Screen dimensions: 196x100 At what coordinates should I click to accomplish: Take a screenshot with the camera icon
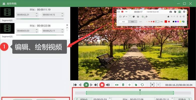click(x=171, y=12)
